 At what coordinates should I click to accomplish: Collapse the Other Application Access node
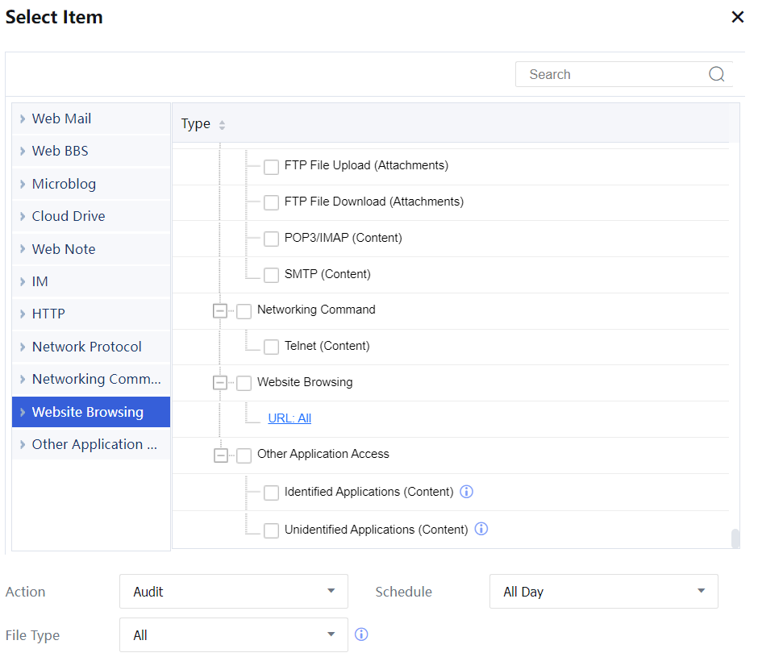point(220,455)
